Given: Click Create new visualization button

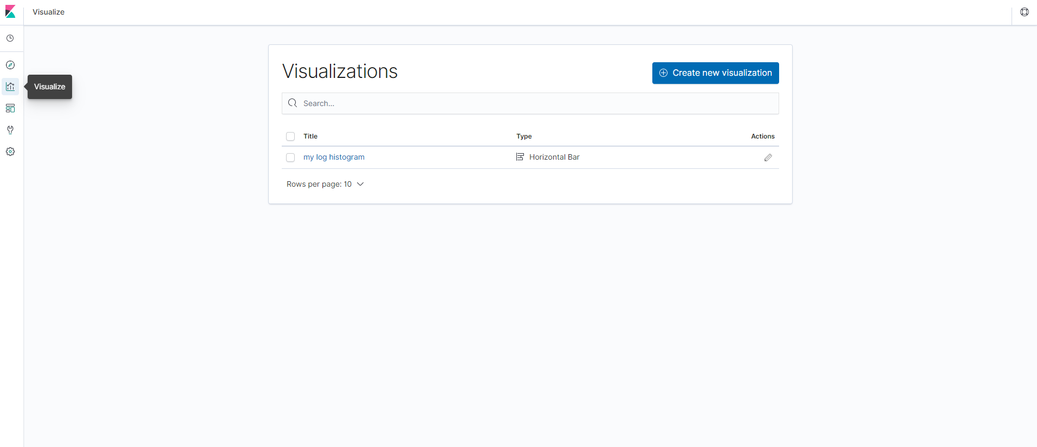Looking at the screenshot, I should click(716, 73).
